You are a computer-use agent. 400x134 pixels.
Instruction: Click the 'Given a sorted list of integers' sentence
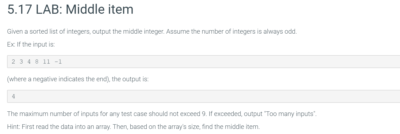pos(86,32)
